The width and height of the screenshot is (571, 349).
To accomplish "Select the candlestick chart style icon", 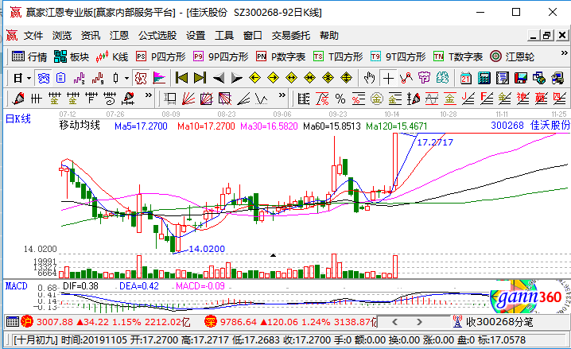I will (x=116, y=78).
